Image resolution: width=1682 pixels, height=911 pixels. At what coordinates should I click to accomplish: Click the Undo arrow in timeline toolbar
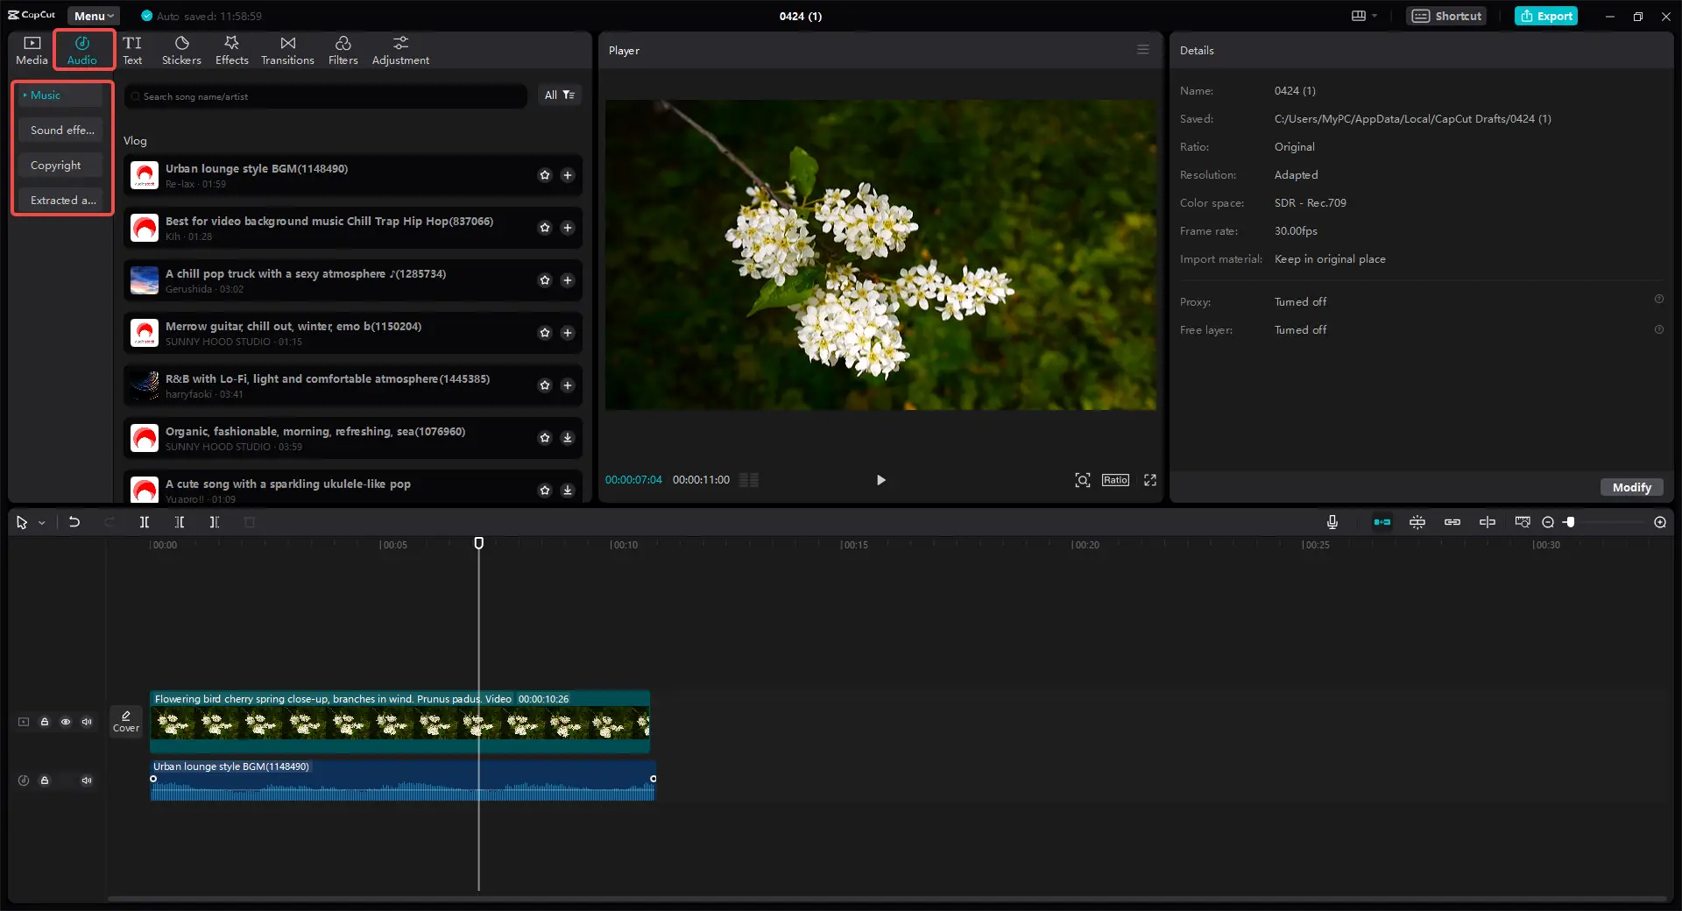(x=74, y=522)
